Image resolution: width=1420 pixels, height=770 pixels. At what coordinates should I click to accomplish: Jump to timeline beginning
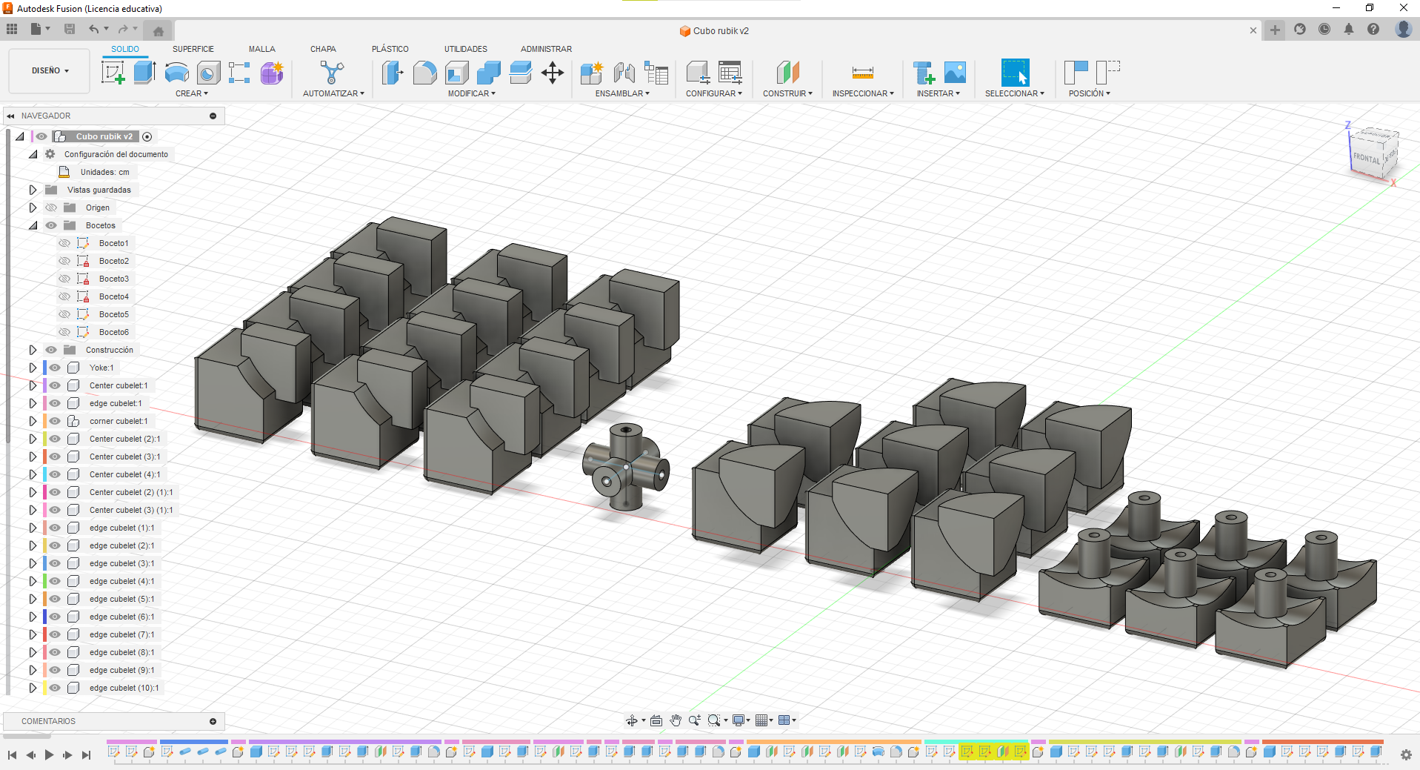(x=12, y=755)
